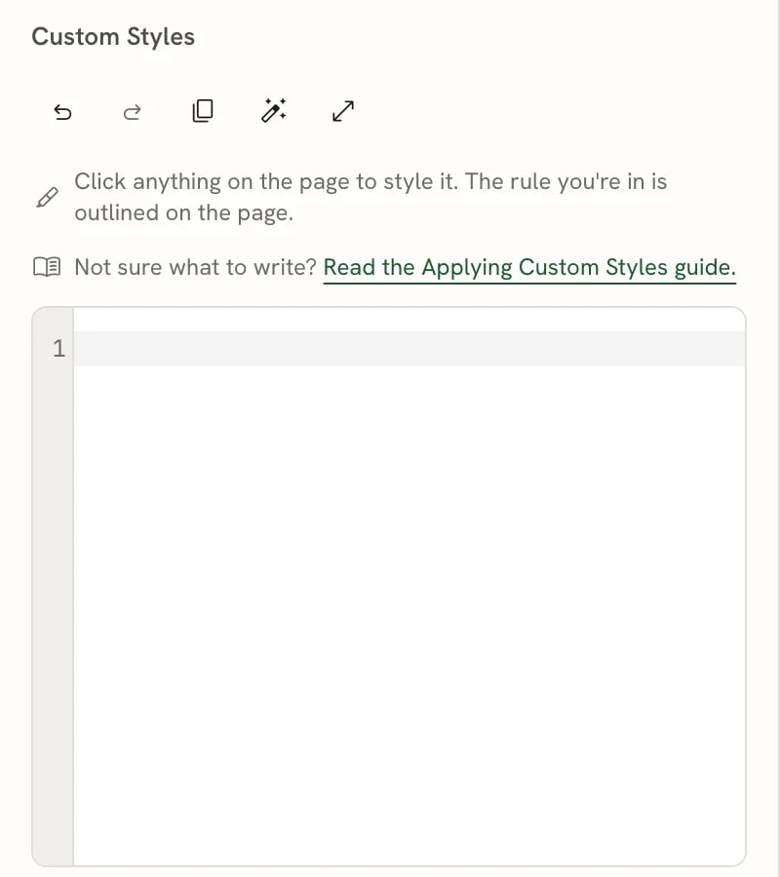Copy the custom styles code
The height and width of the screenshot is (877, 780).
pos(203,111)
